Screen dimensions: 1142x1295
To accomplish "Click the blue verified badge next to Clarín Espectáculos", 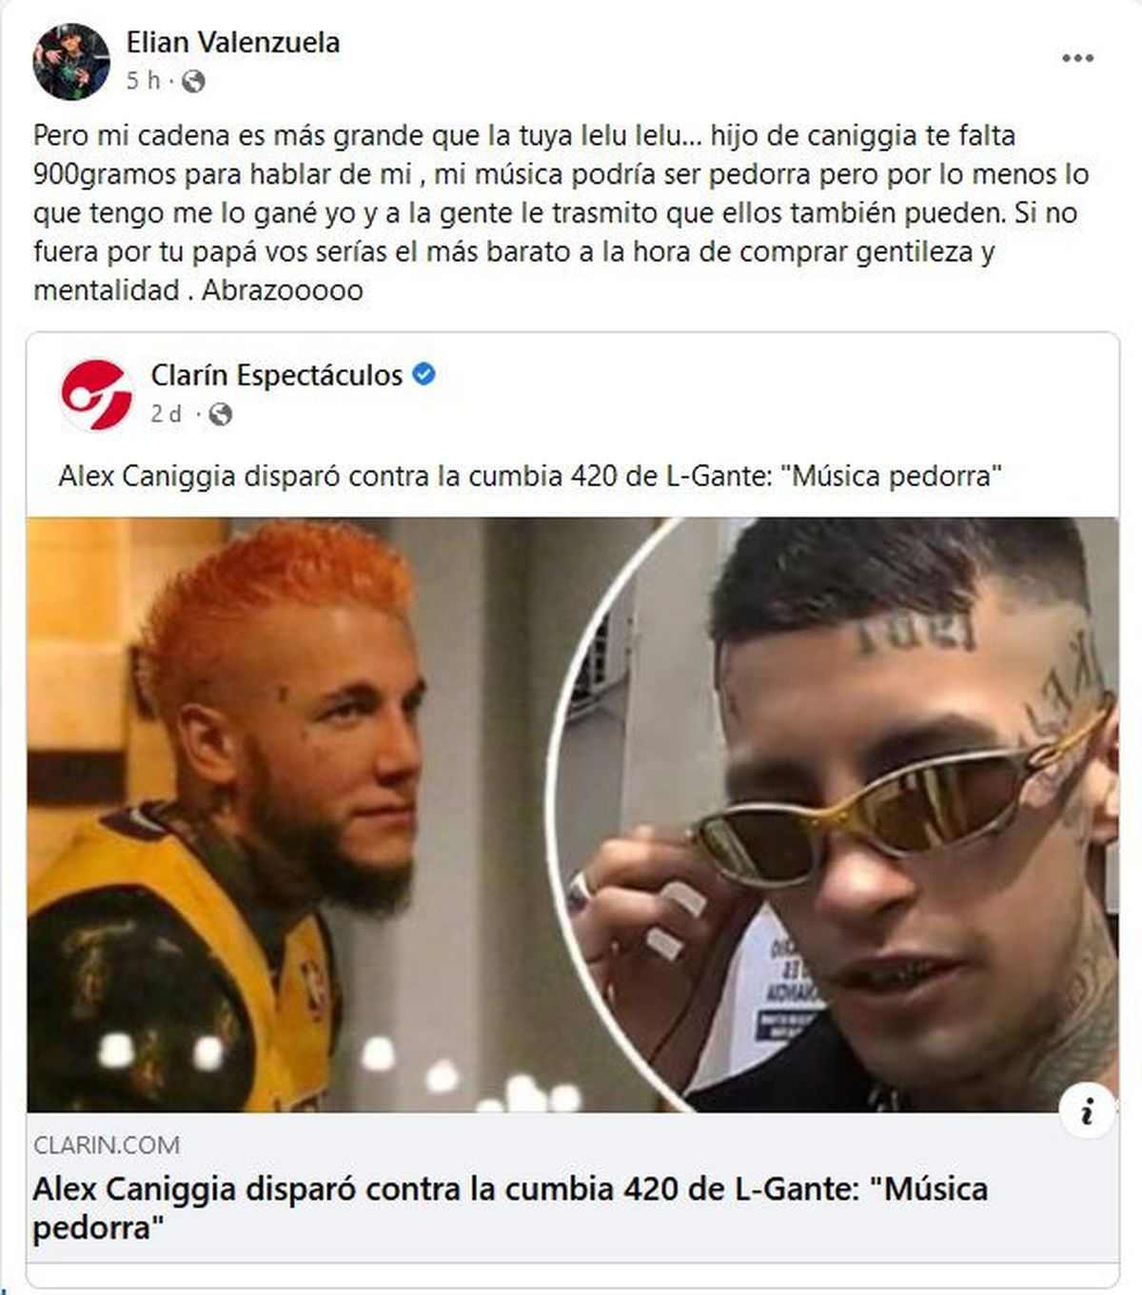I will click(x=423, y=375).
